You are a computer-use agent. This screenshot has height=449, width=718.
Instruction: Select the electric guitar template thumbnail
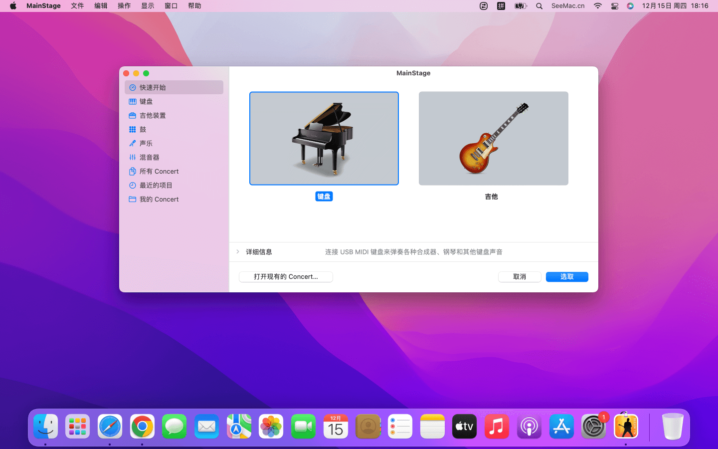[x=494, y=138]
